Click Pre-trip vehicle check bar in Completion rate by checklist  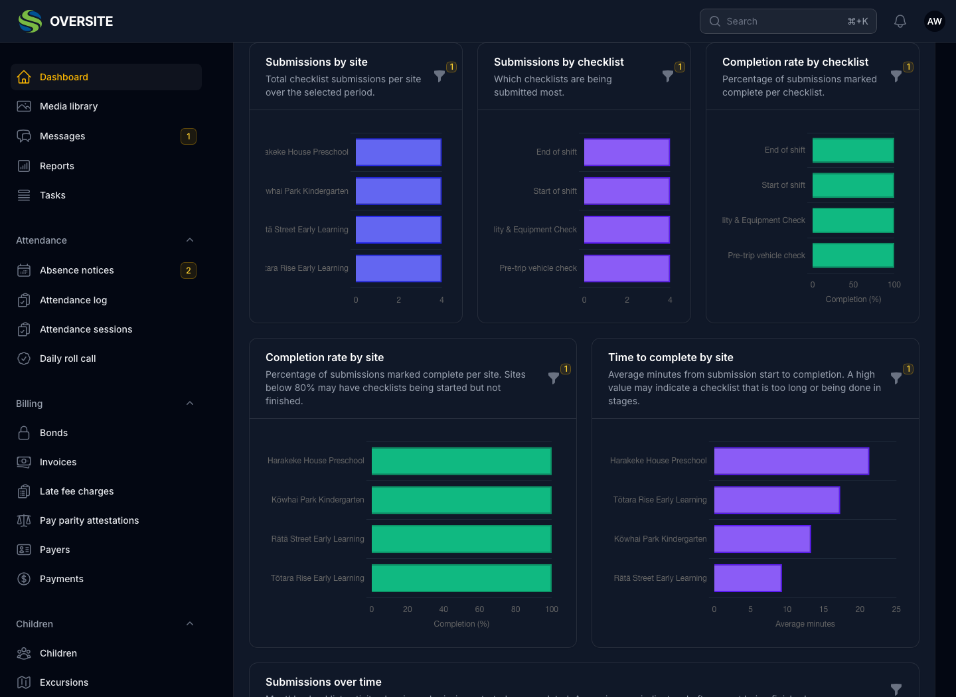pyautogui.click(x=853, y=256)
